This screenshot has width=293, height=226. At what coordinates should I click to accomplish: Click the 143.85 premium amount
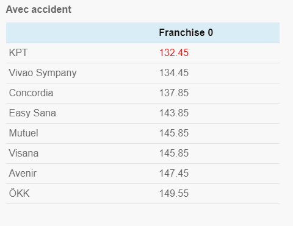174,113
